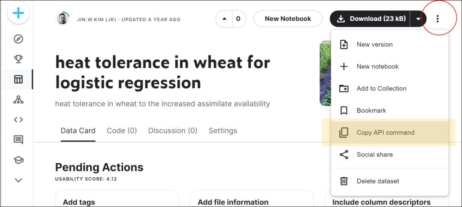Open Competitions trophy icon

coord(18,59)
